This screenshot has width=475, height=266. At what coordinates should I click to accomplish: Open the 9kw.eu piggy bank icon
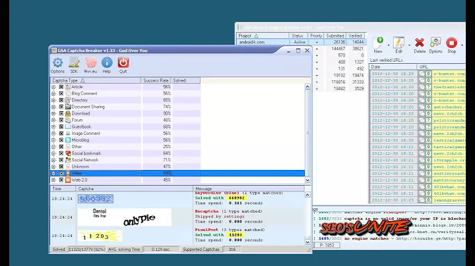[x=90, y=65]
